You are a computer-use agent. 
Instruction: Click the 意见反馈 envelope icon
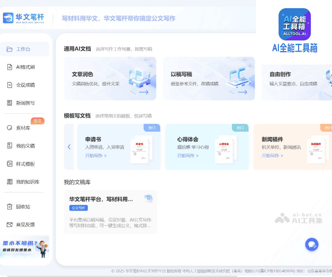click(10, 225)
